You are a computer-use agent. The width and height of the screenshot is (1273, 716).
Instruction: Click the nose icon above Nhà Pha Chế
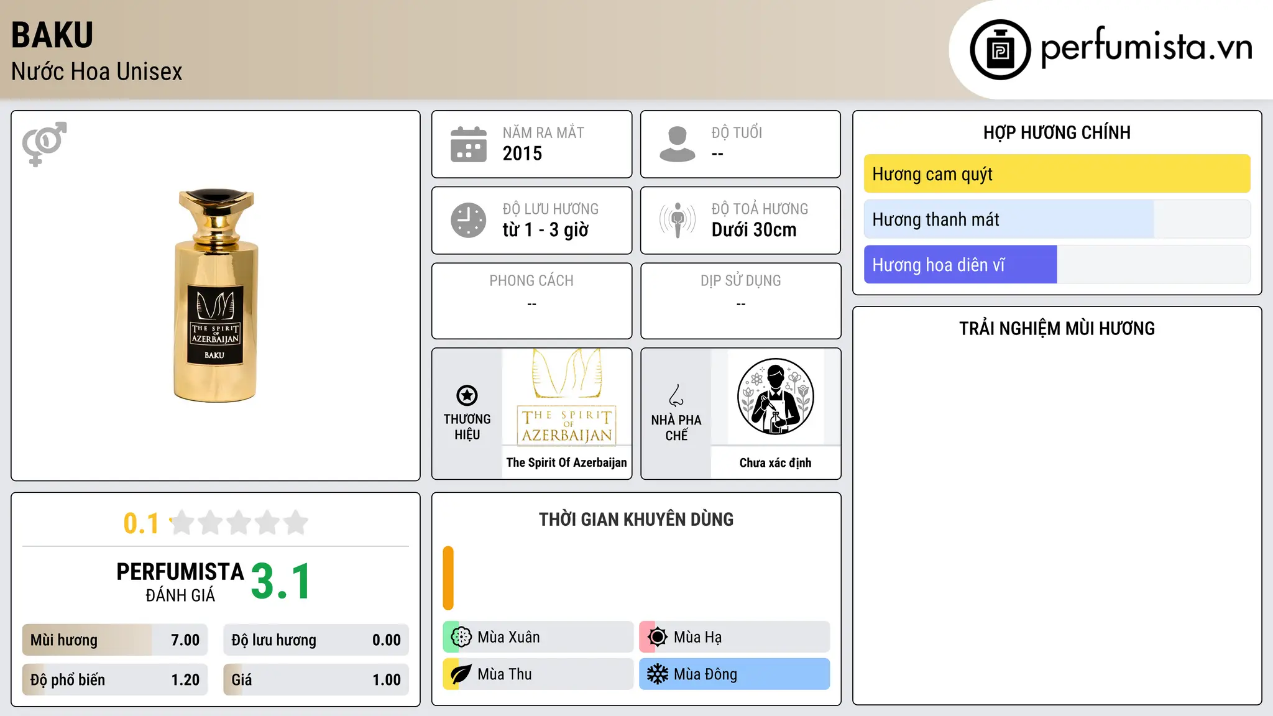pyautogui.click(x=676, y=395)
